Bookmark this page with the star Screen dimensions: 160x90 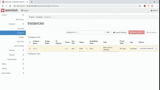[140, 6]
